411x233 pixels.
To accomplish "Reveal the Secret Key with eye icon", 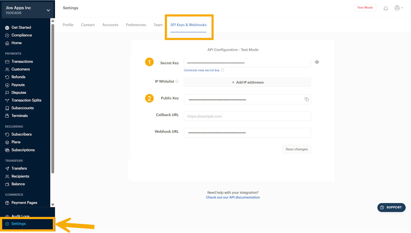I will [x=317, y=62].
